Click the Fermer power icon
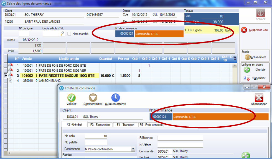Screen dimensions: 272x159 click(260, 13)
